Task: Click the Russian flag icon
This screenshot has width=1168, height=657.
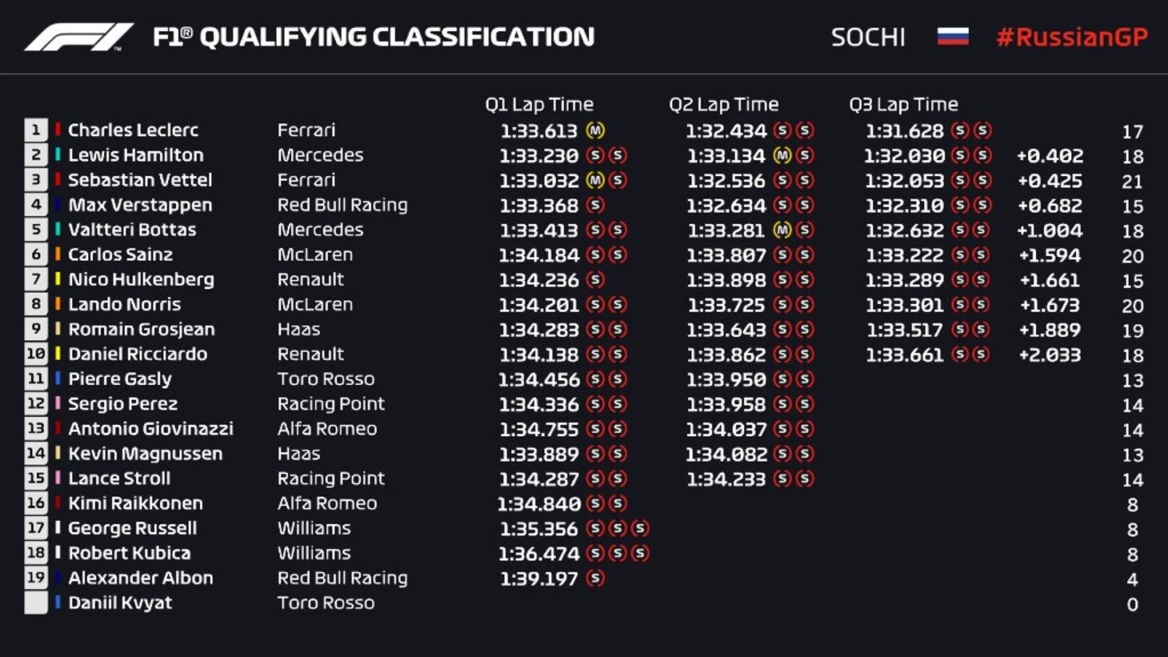Action: (x=953, y=37)
